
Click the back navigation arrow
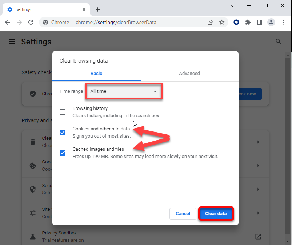click(8, 22)
